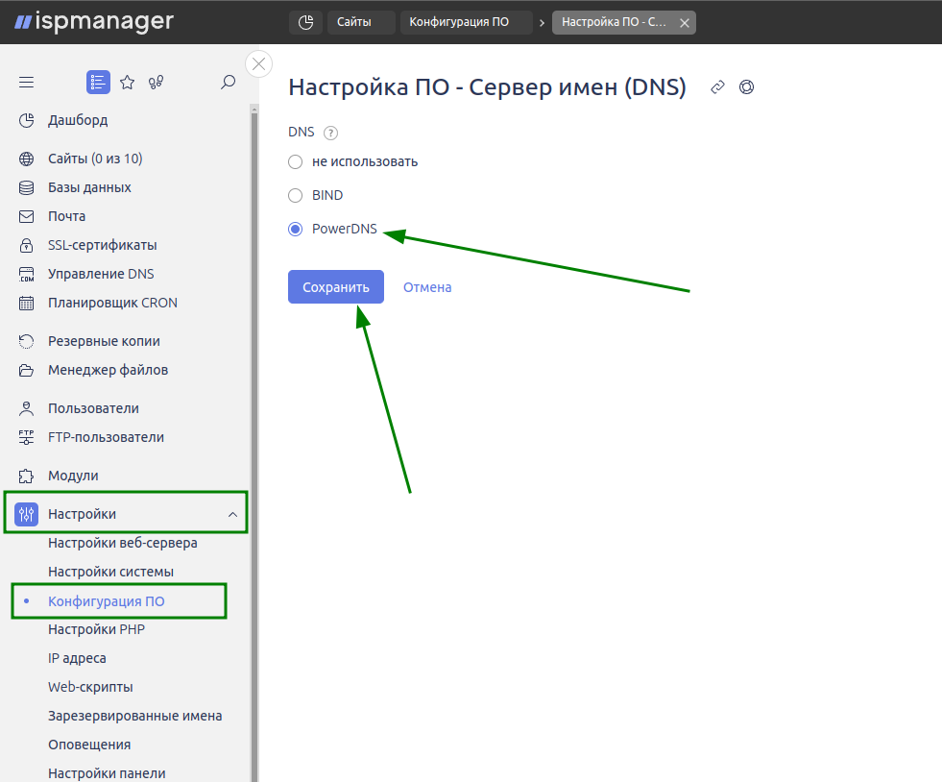
Task: Click the .COM icon for Управление DNS
Action: (27, 274)
